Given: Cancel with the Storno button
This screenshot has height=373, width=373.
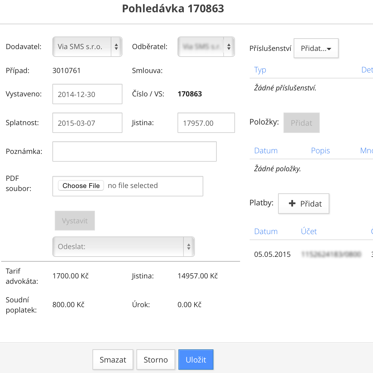Looking at the screenshot, I should [x=156, y=360].
